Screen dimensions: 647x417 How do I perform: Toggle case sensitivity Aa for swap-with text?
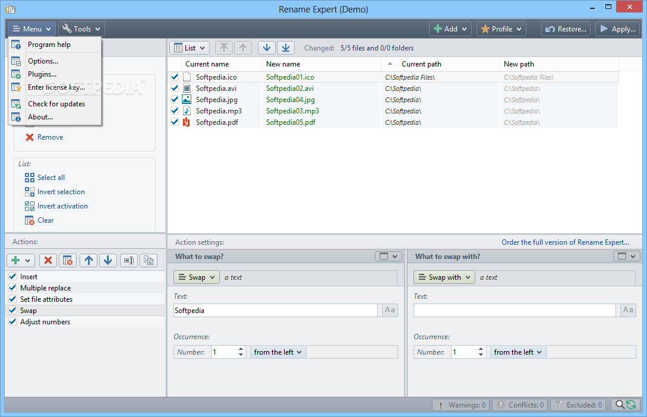click(628, 310)
